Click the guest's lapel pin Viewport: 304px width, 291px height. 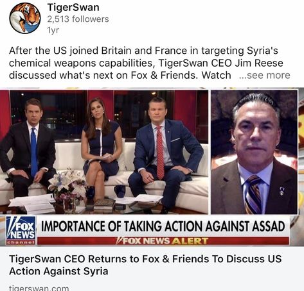pyautogui.click(x=282, y=191)
